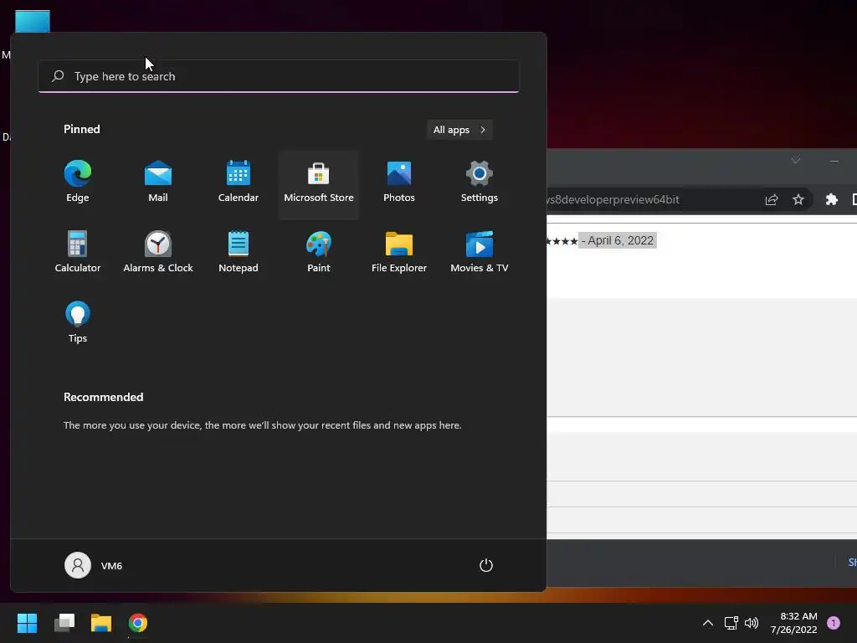
Task: Open the Paint app
Action: (x=319, y=253)
